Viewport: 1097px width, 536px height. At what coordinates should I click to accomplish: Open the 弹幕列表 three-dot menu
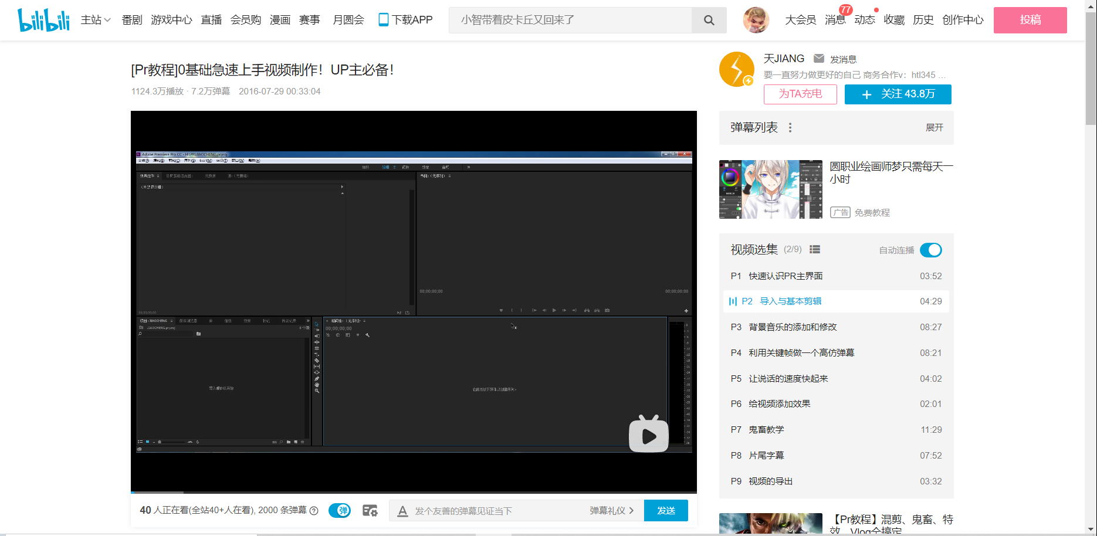click(790, 127)
